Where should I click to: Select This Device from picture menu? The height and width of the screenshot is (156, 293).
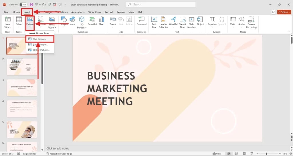(39, 39)
